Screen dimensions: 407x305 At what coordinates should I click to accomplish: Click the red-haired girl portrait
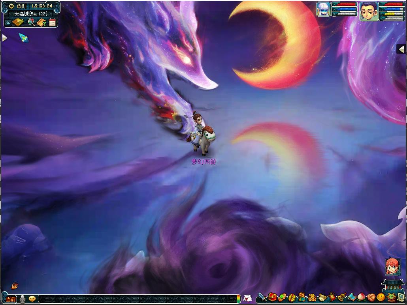(x=392, y=267)
